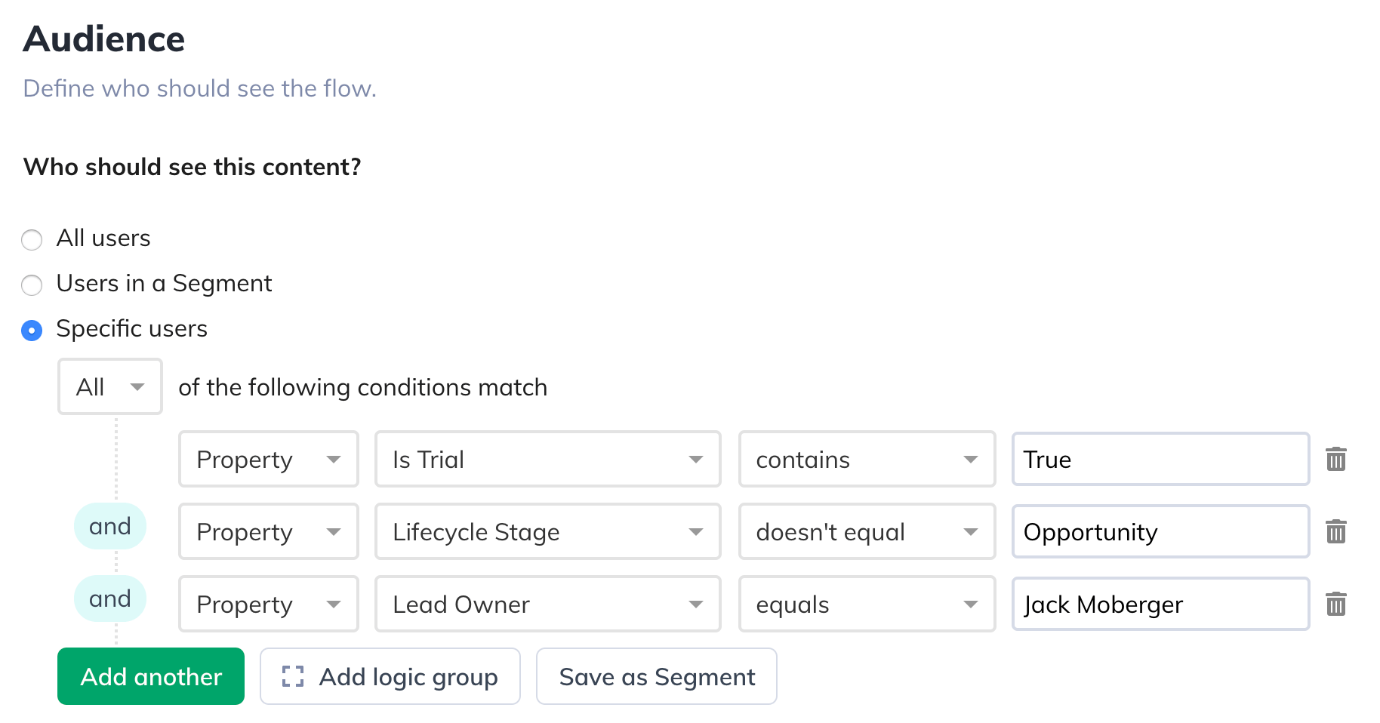Viewport: 1380px width, 723px height.
Task: Expand the contains operator dropdown
Action: tap(867, 459)
